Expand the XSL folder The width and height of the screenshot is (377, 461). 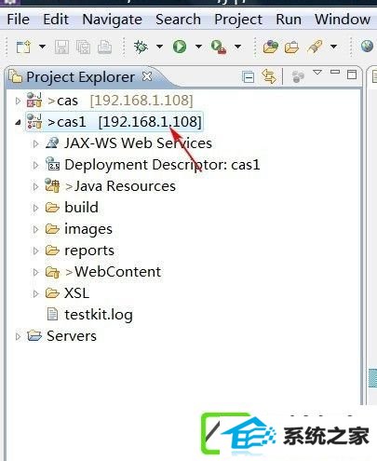click(35, 293)
